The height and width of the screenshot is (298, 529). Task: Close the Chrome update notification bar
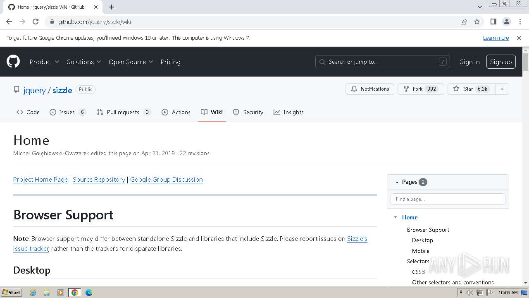(519, 38)
